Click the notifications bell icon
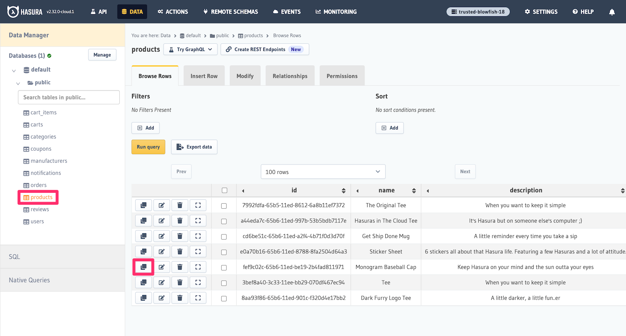The height and width of the screenshot is (336, 626). [x=612, y=12]
